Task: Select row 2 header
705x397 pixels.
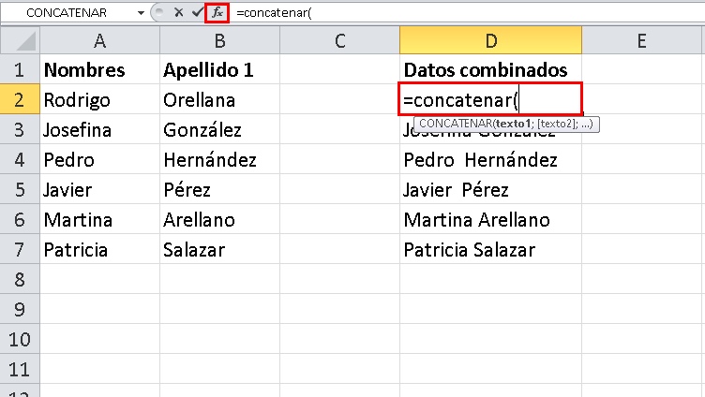Action: [19, 100]
